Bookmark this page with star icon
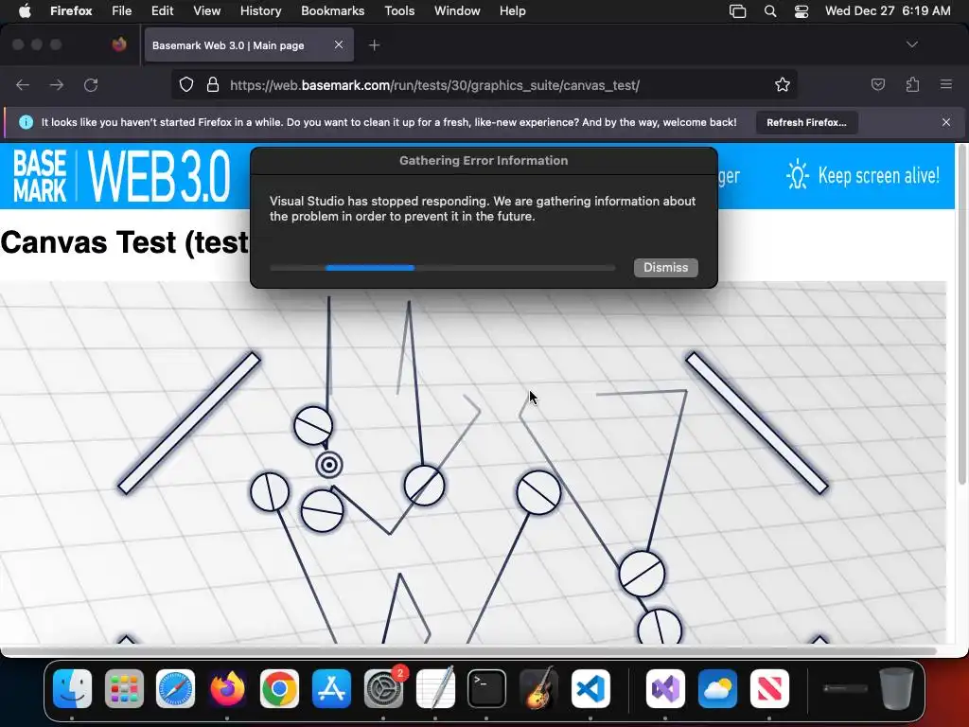The width and height of the screenshot is (969, 727). [x=783, y=84]
